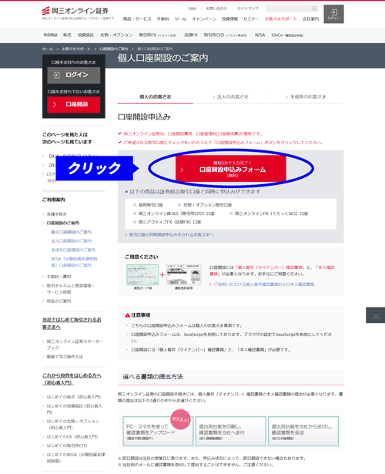Screen dimensions: 385x474
Task: Check the 先物・オプション取引口座 checkbox
Action: pos(179,205)
